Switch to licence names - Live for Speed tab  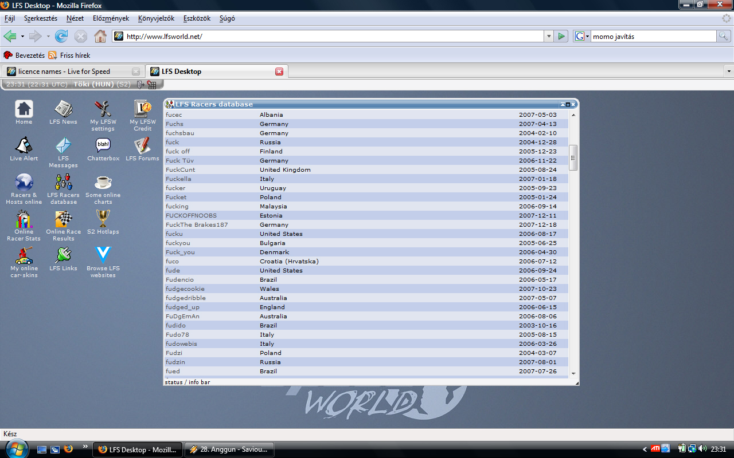point(72,72)
